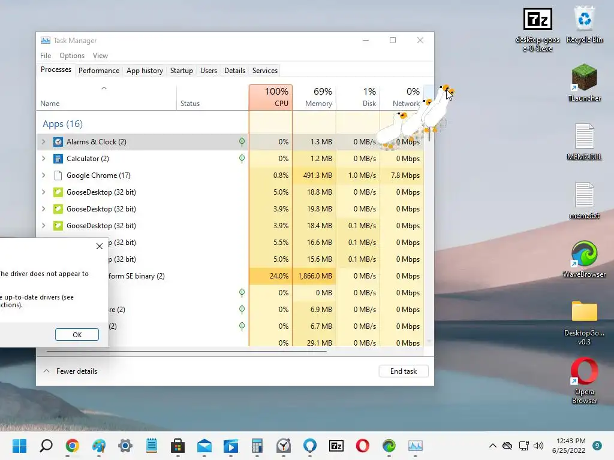The width and height of the screenshot is (614, 460).
Task: Sort by the Name column header
Action: click(106, 98)
